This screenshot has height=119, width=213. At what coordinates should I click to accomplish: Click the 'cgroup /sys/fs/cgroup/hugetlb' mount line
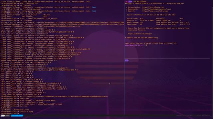(x=37, y=41)
